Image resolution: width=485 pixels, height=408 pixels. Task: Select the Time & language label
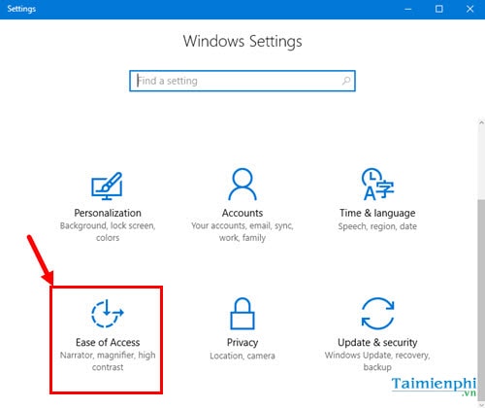[x=377, y=213]
